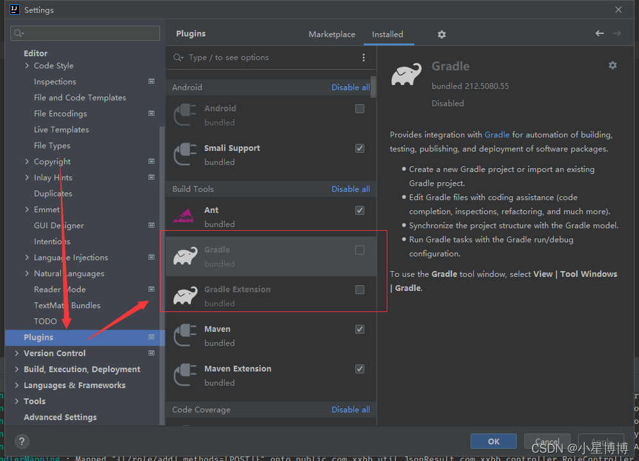Click the help question mark icon

(x=22, y=441)
